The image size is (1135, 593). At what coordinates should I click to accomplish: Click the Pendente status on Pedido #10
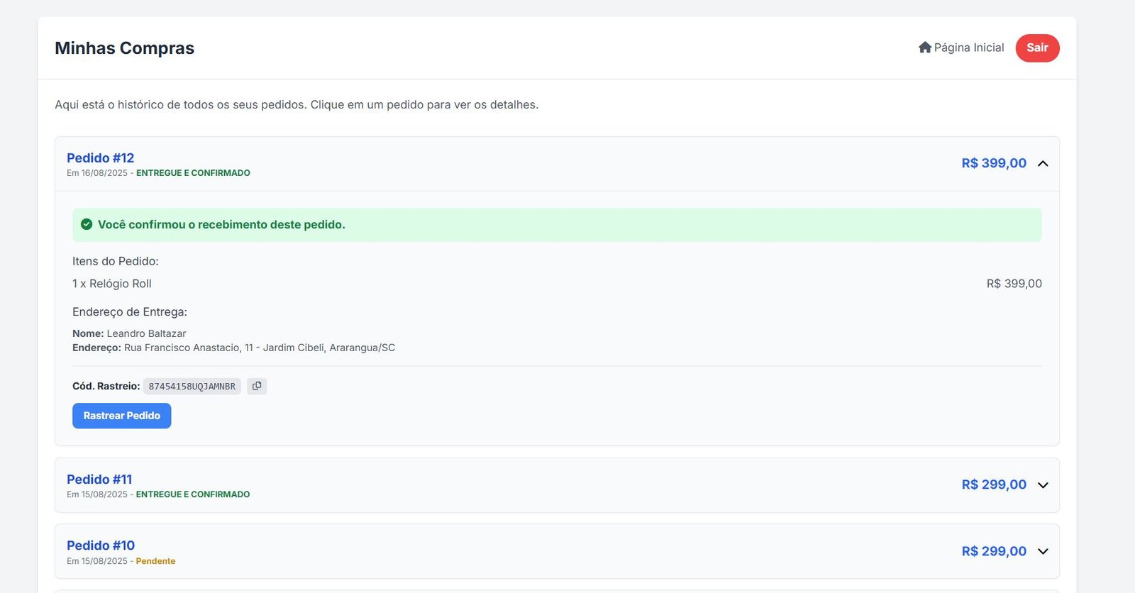coord(155,561)
